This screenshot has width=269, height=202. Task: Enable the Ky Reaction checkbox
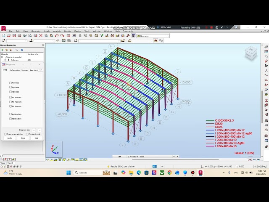point(11,114)
